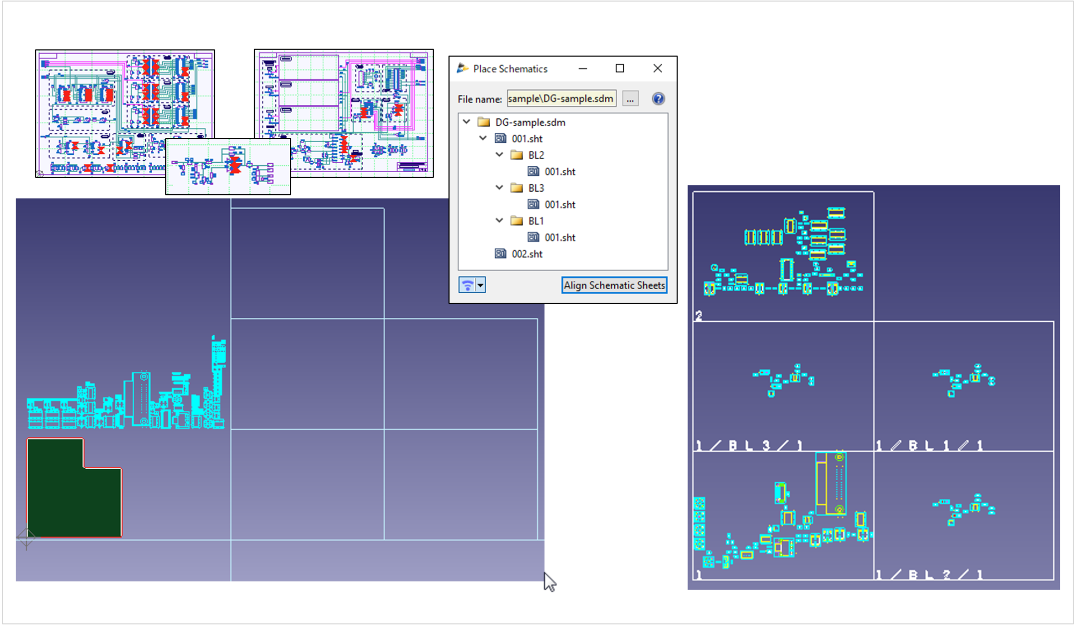Click the schematic sheet icon beside 002.sht
This screenshot has height=626, width=1078.
[501, 254]
